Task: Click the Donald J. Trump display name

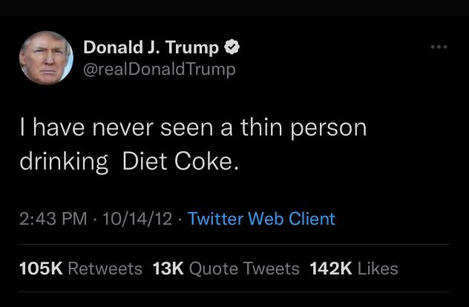Action: click(x=151, y=48)
